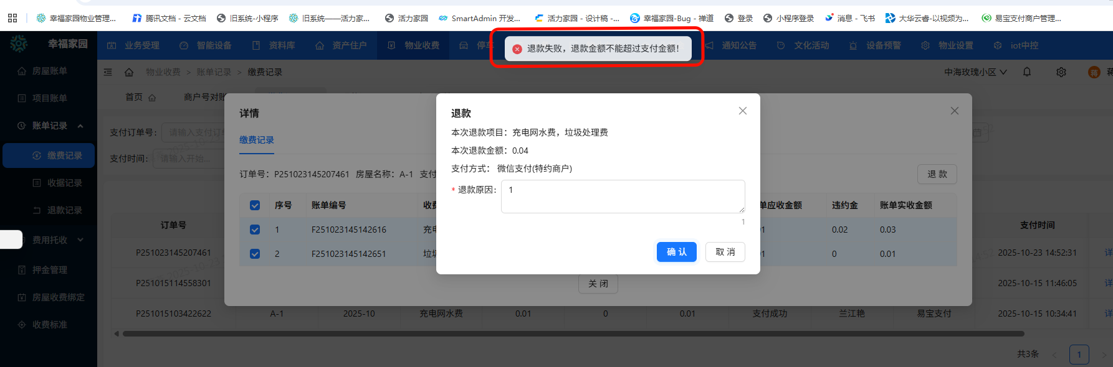
Task: Open 房屋收费绑定 in sidebar
Action: pos(49,297)
